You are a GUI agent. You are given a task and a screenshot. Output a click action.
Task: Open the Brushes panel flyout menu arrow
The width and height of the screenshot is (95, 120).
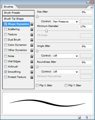pos(92,7)
